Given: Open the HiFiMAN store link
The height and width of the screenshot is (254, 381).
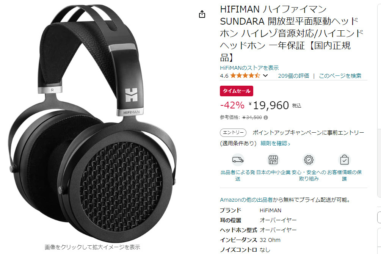Looking at the screenshot, I should pyautogui.click(x=249, y=68).
